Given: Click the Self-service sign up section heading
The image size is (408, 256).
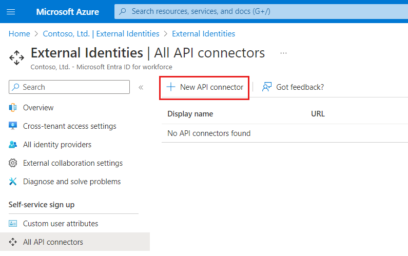Looking at the screenshot, I should pos(42,205).
